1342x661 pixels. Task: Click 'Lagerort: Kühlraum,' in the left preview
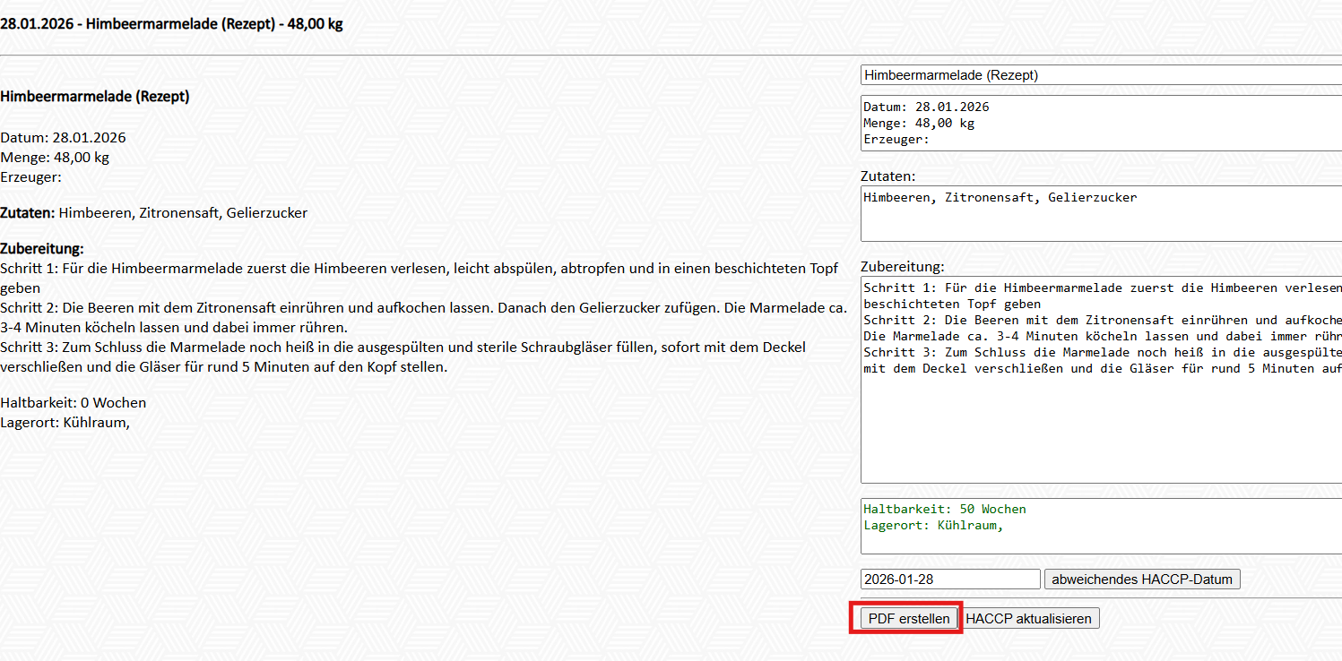[65, 423]
